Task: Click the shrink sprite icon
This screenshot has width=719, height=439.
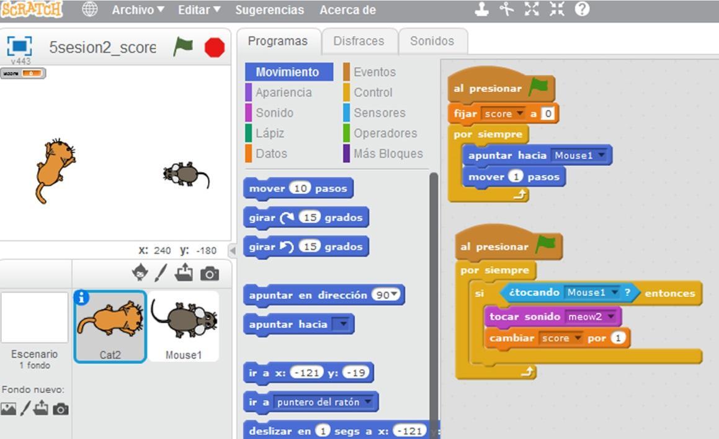Action: [556, 9]
